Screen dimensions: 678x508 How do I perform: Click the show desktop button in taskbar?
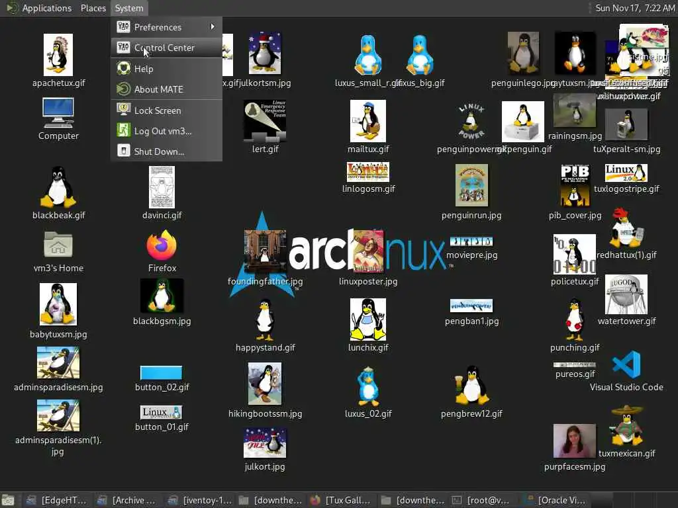pos(7,501)
